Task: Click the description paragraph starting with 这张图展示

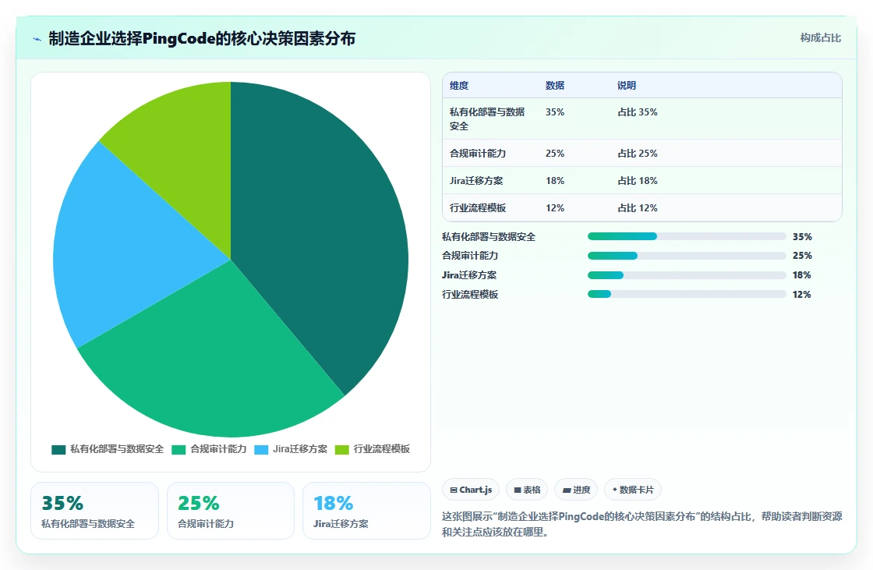Action: pos(642,524)
